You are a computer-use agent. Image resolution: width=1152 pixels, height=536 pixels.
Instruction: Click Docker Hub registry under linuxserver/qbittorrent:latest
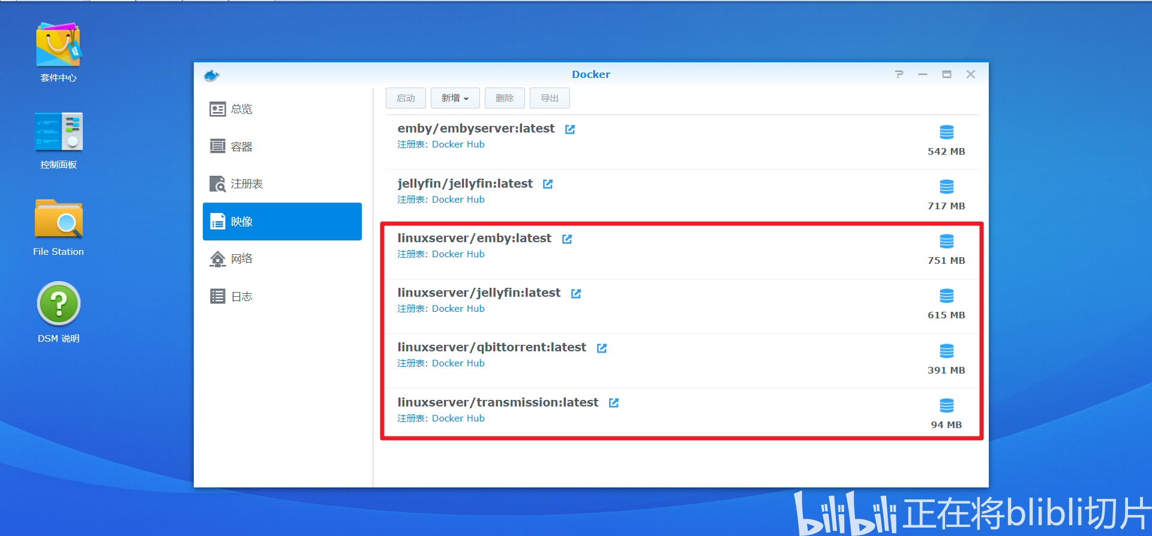(x=458, y=363)
